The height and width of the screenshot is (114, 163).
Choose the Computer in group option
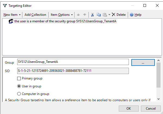[x=19, y=94]
